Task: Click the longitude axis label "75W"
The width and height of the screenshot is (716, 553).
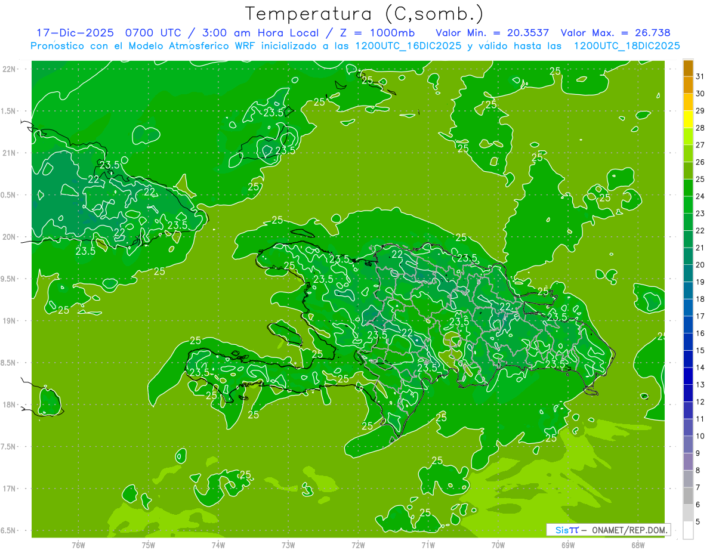Action: point(149,545)
